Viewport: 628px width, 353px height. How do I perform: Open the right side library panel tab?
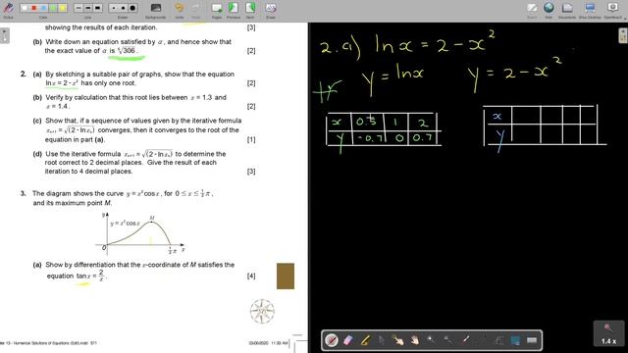tap(623, 35)
